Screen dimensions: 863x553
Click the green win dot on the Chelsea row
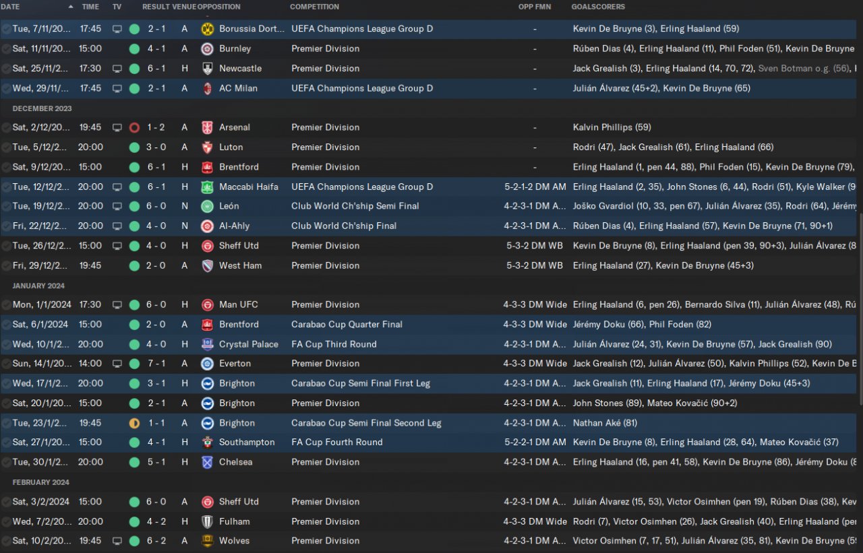[x=134, y=462]
